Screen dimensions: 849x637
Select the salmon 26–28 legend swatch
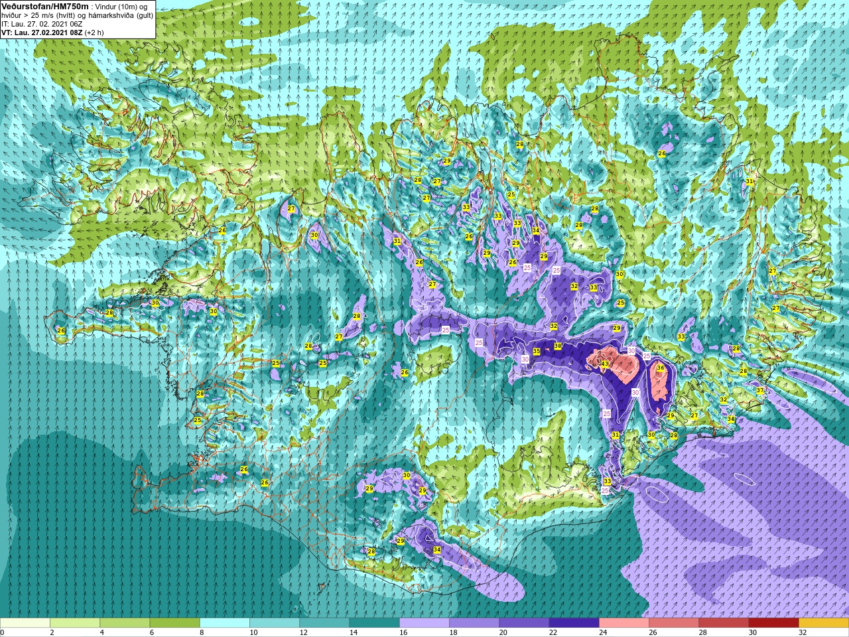[x=674, y=623]
